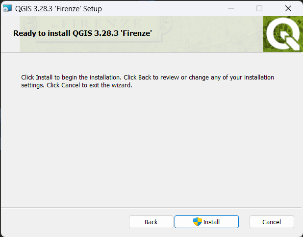Click the FIRENZE watermark lettering in the banner
The image size is (303, 237).
(101, 24)
